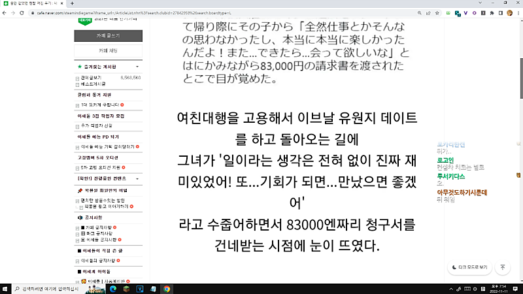Viewport: 523px width, 294px height.
Task: Collapse the 즐겨찾는 게시판 dropdown arrow
Action: [x=137, y=67]
